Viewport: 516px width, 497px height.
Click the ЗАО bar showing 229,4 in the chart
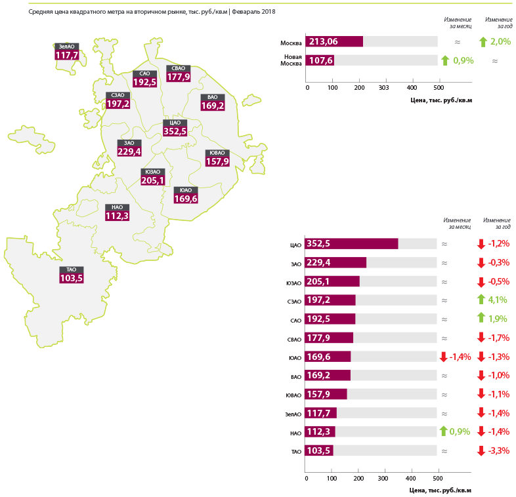pyautogui.click(x=335, y=263)
